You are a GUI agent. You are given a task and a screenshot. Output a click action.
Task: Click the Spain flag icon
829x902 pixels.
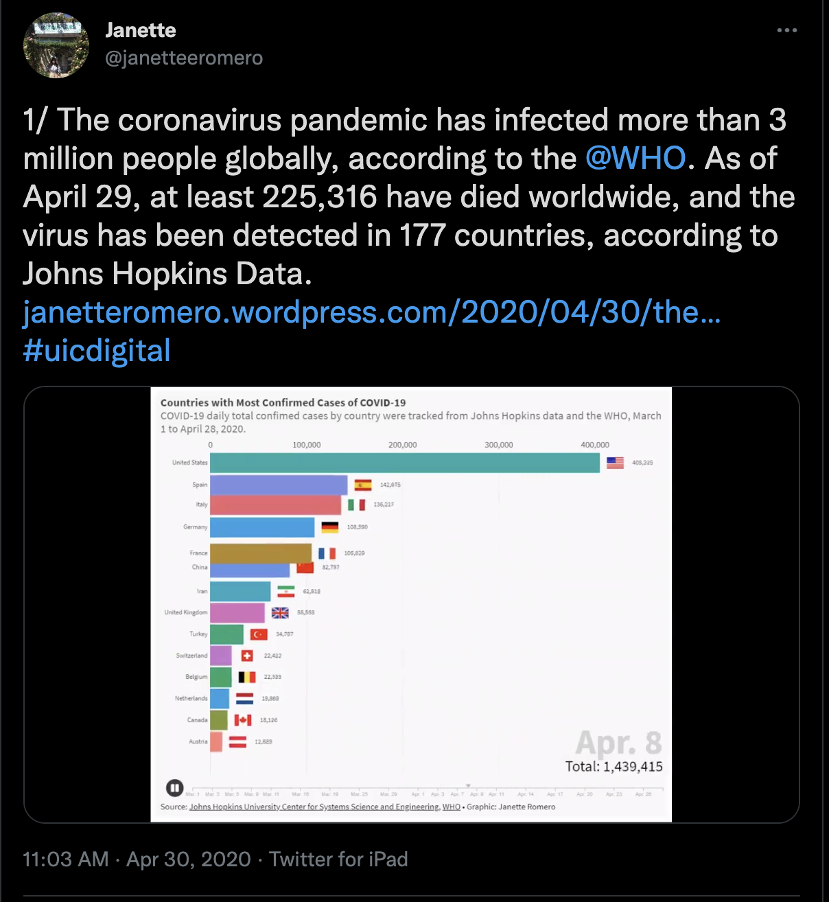point(363,485)
